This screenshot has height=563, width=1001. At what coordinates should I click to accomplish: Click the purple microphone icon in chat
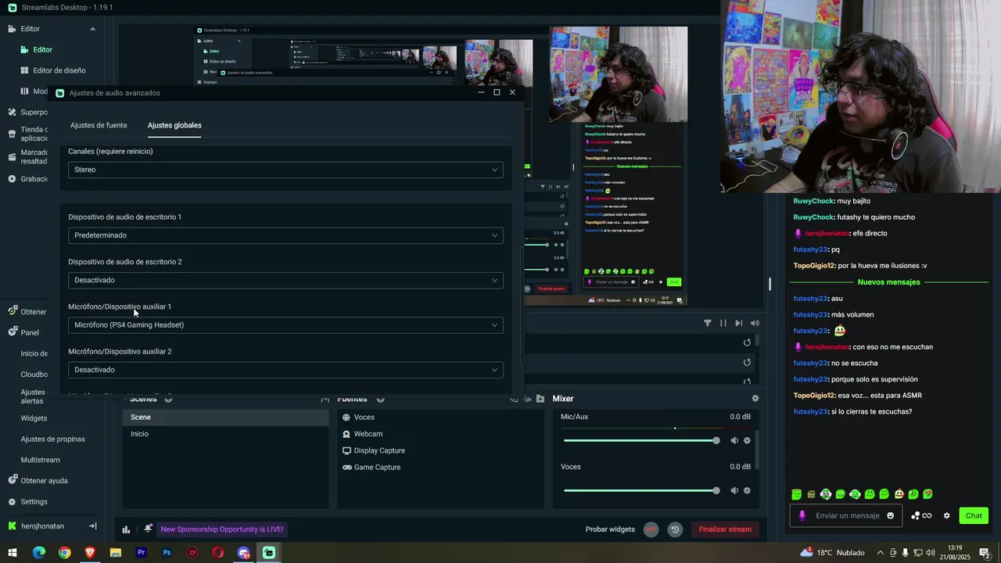pyautogui.click(x=802, y=516)
